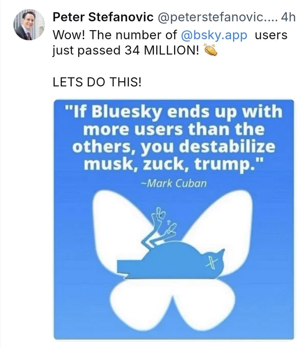Click the 4h post timestamp
The height and width of the screenshot is (347, 307).
(288, 17)
